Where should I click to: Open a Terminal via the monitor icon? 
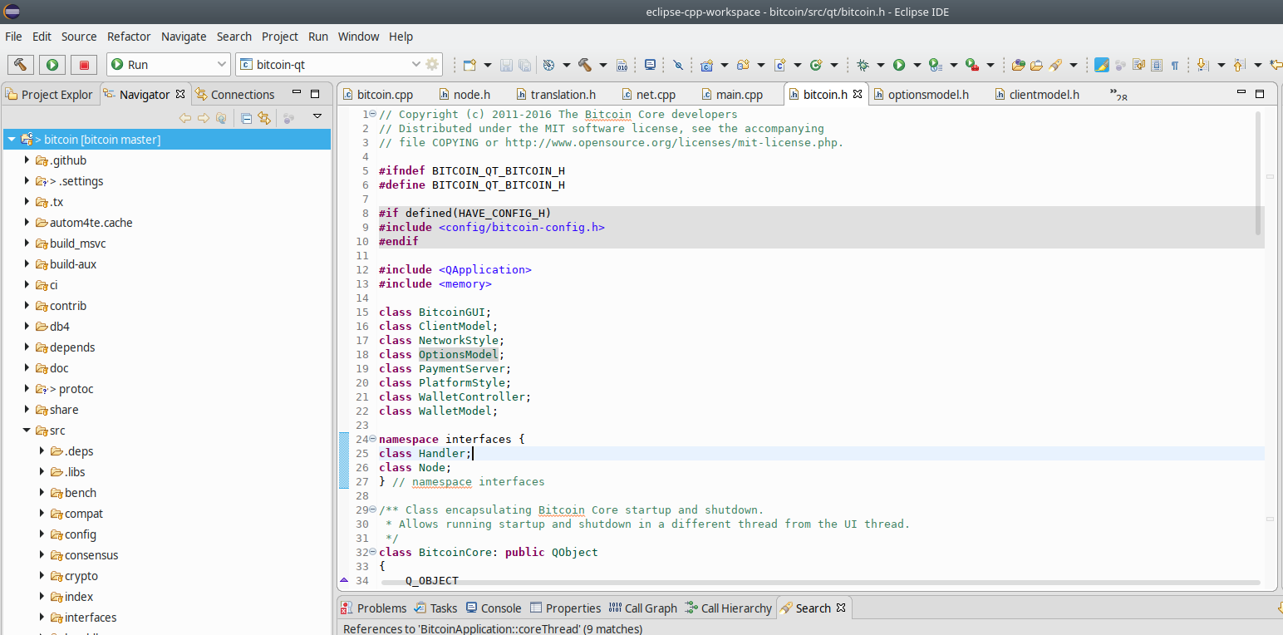click(650, 64)
